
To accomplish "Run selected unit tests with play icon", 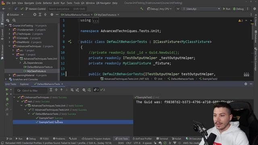I will click(x=7, y=94).
